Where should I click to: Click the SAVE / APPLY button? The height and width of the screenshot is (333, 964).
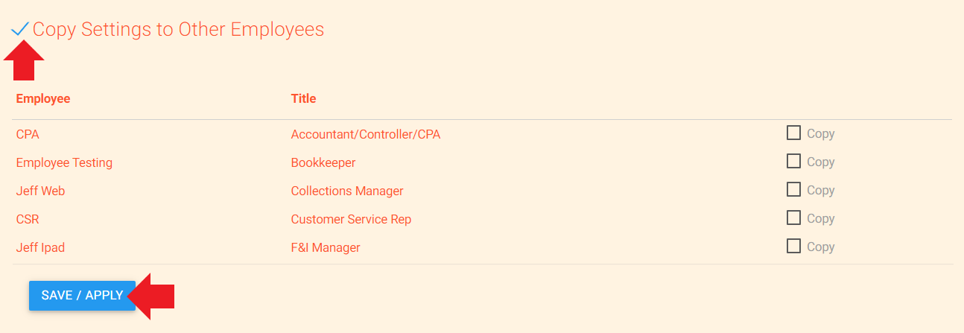click(x=82, y=295)
